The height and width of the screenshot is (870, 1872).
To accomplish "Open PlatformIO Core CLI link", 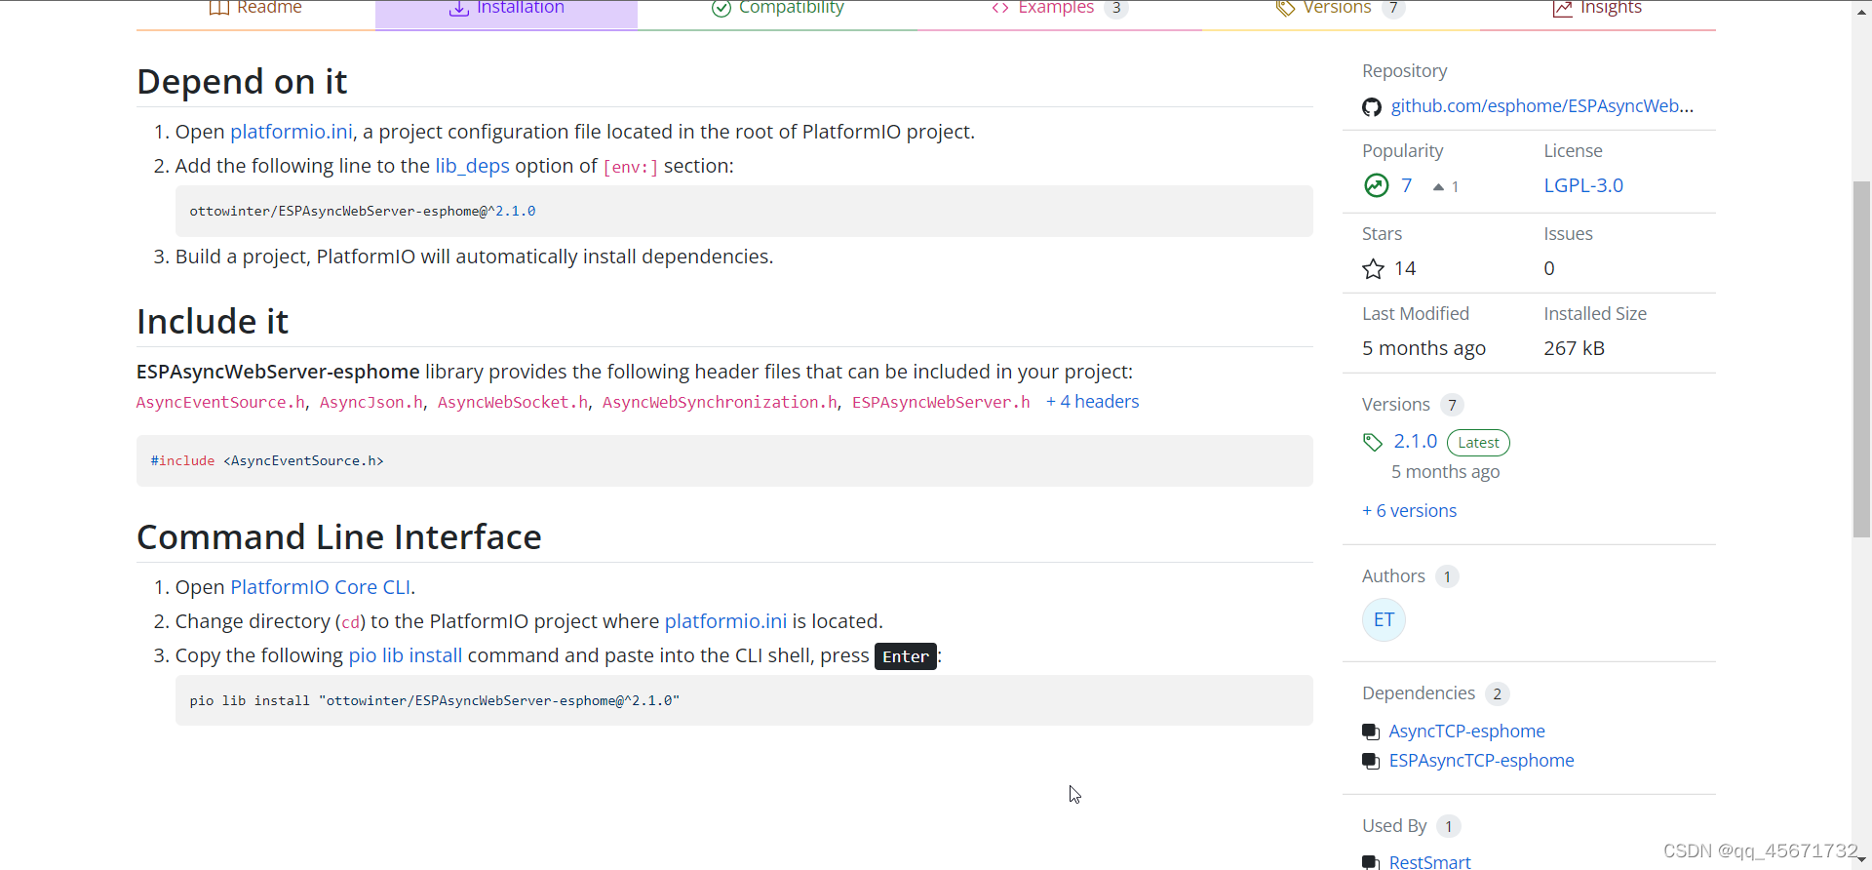I will coord(321,587).
